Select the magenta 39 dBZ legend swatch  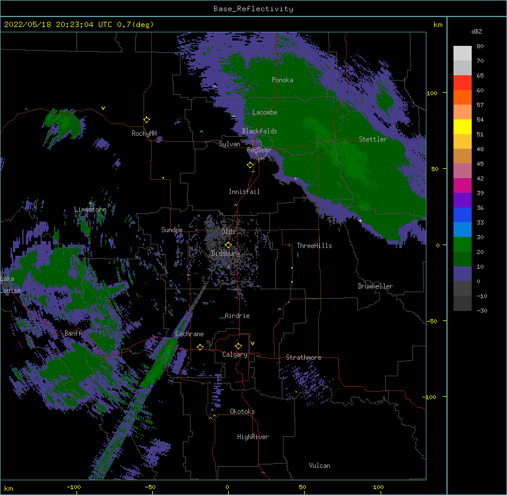point(462,185)
